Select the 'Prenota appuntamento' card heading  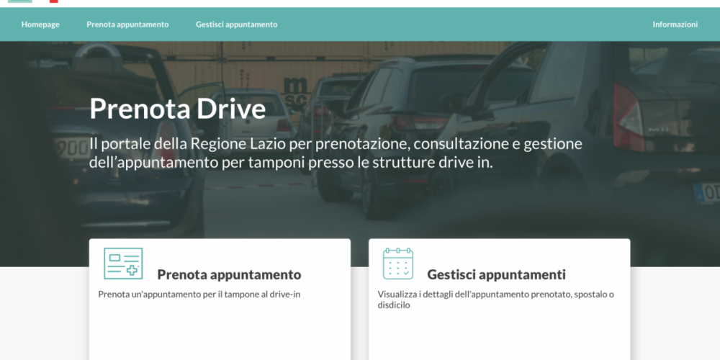[x=229, y=274]
